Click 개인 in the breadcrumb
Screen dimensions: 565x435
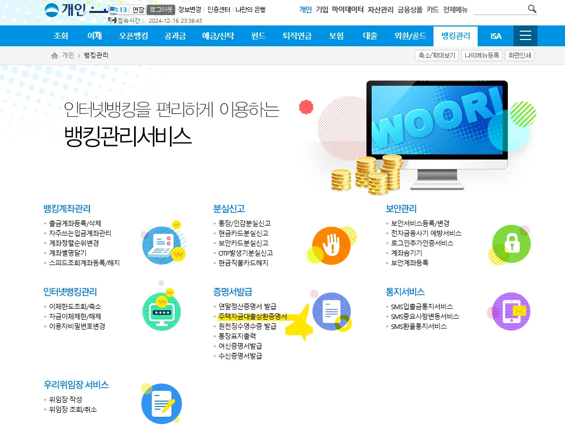click(68, 56)
